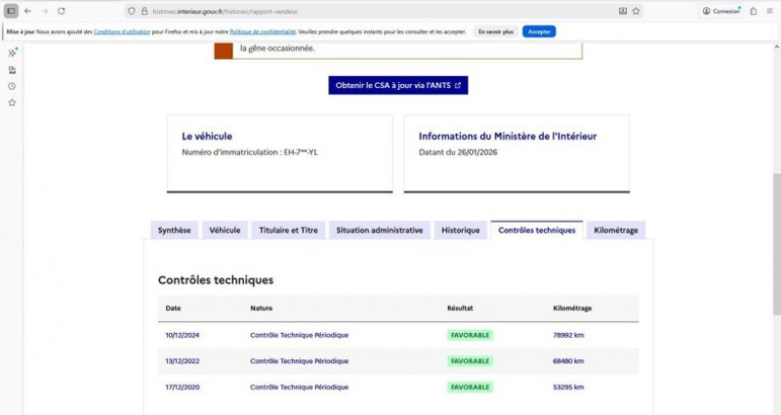
Task: Open the bookmarks star in the sidebar
Action: (12, 103)
